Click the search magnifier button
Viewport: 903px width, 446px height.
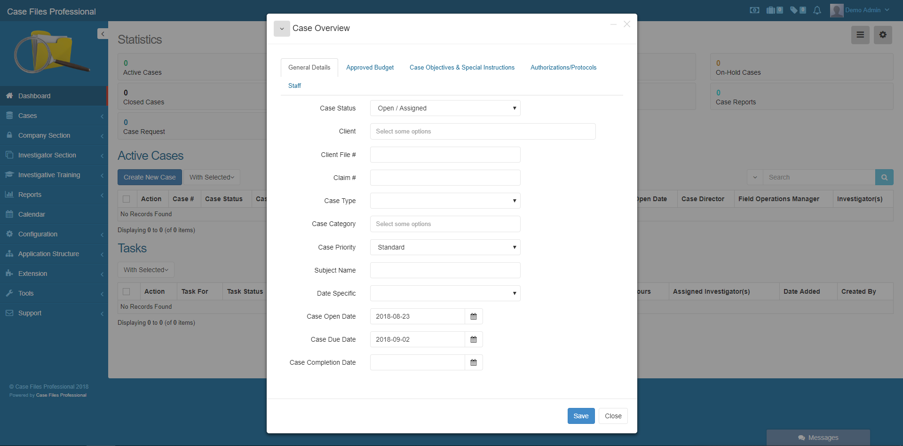(884, 177)
